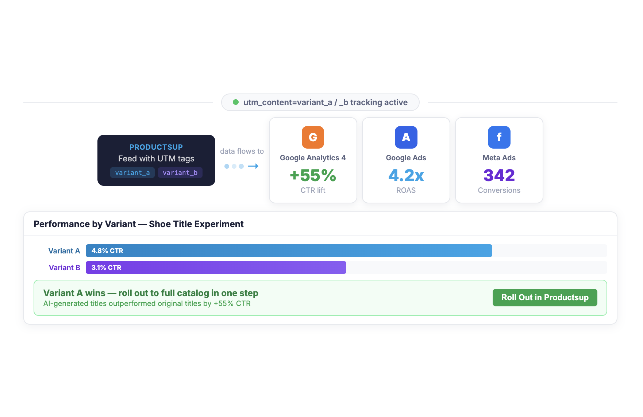Click AI-generated titles outperformed subtext
643x417 pixels.
click(x=147, y=303)
